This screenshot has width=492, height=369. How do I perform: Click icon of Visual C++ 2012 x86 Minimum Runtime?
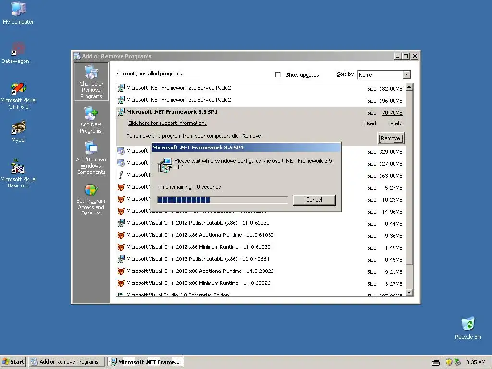point(121,247)
